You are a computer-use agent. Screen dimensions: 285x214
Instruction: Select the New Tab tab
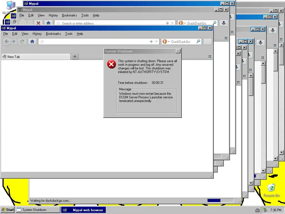(36, 57)
